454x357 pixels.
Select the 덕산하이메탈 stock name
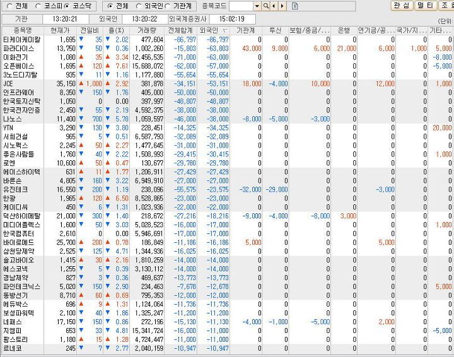pos(21,216)
